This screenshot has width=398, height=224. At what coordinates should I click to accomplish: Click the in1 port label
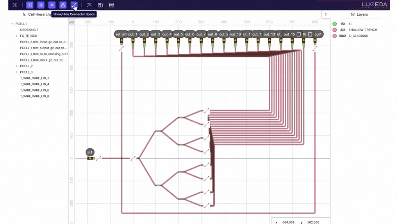(x=90, y=152)
